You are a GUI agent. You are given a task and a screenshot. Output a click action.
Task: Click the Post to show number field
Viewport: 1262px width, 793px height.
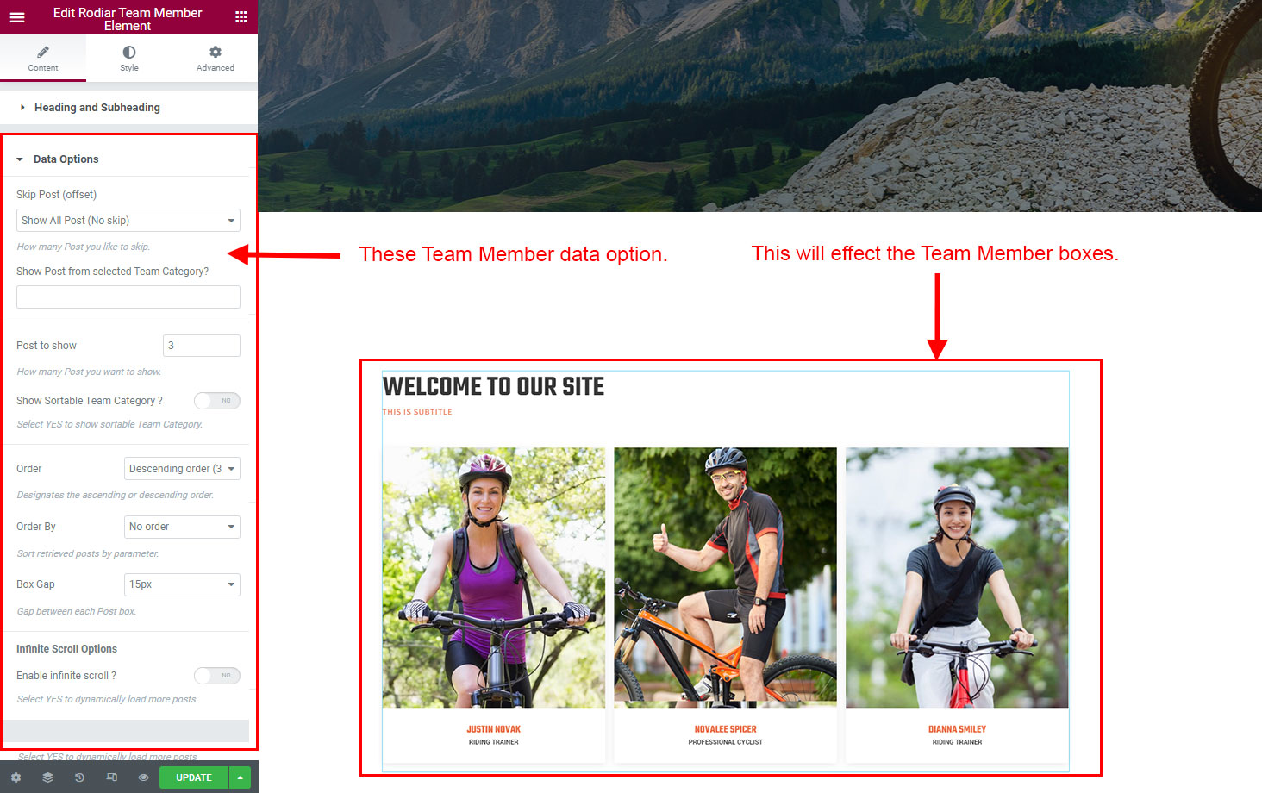click(202, 346)
